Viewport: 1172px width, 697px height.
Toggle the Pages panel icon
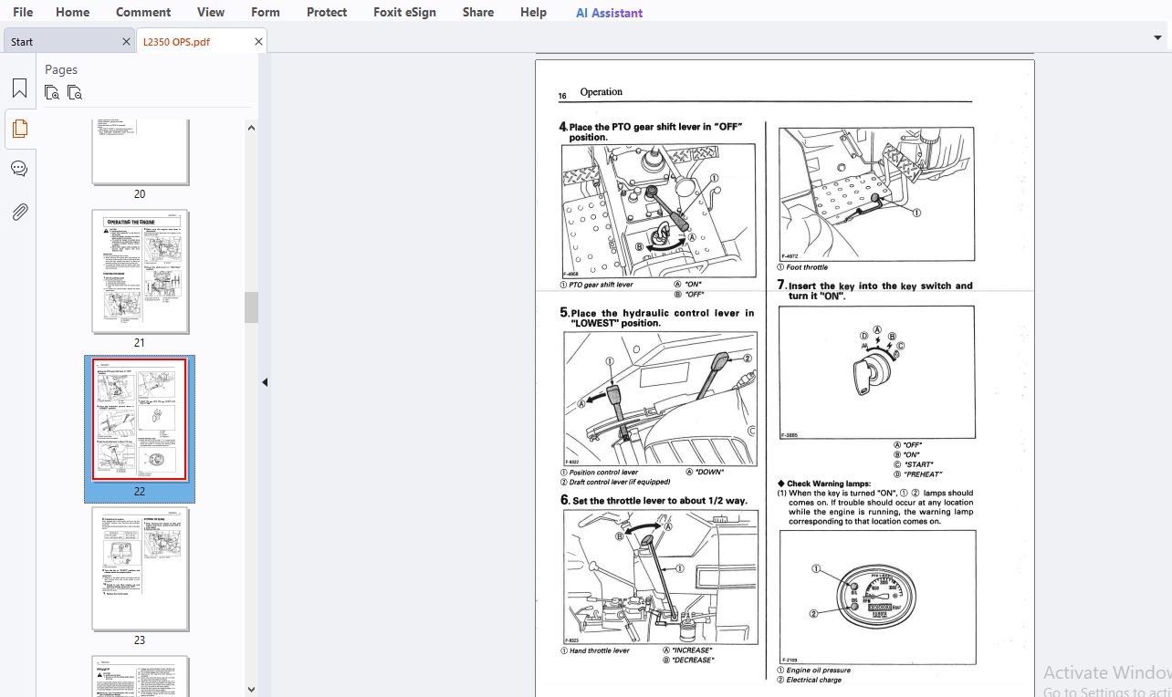click(19, 129)
